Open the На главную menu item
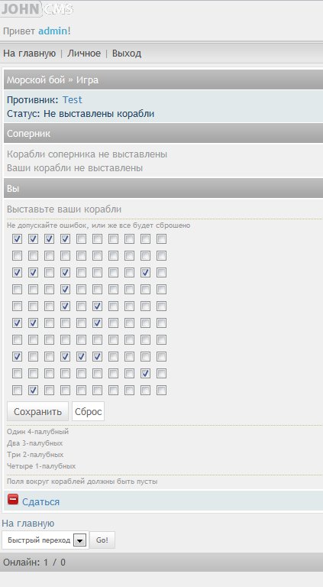 [x=30, y=54]
